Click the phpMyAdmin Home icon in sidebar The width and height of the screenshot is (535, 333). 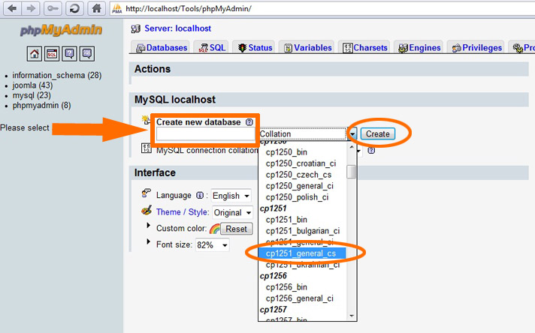(35, 53)
